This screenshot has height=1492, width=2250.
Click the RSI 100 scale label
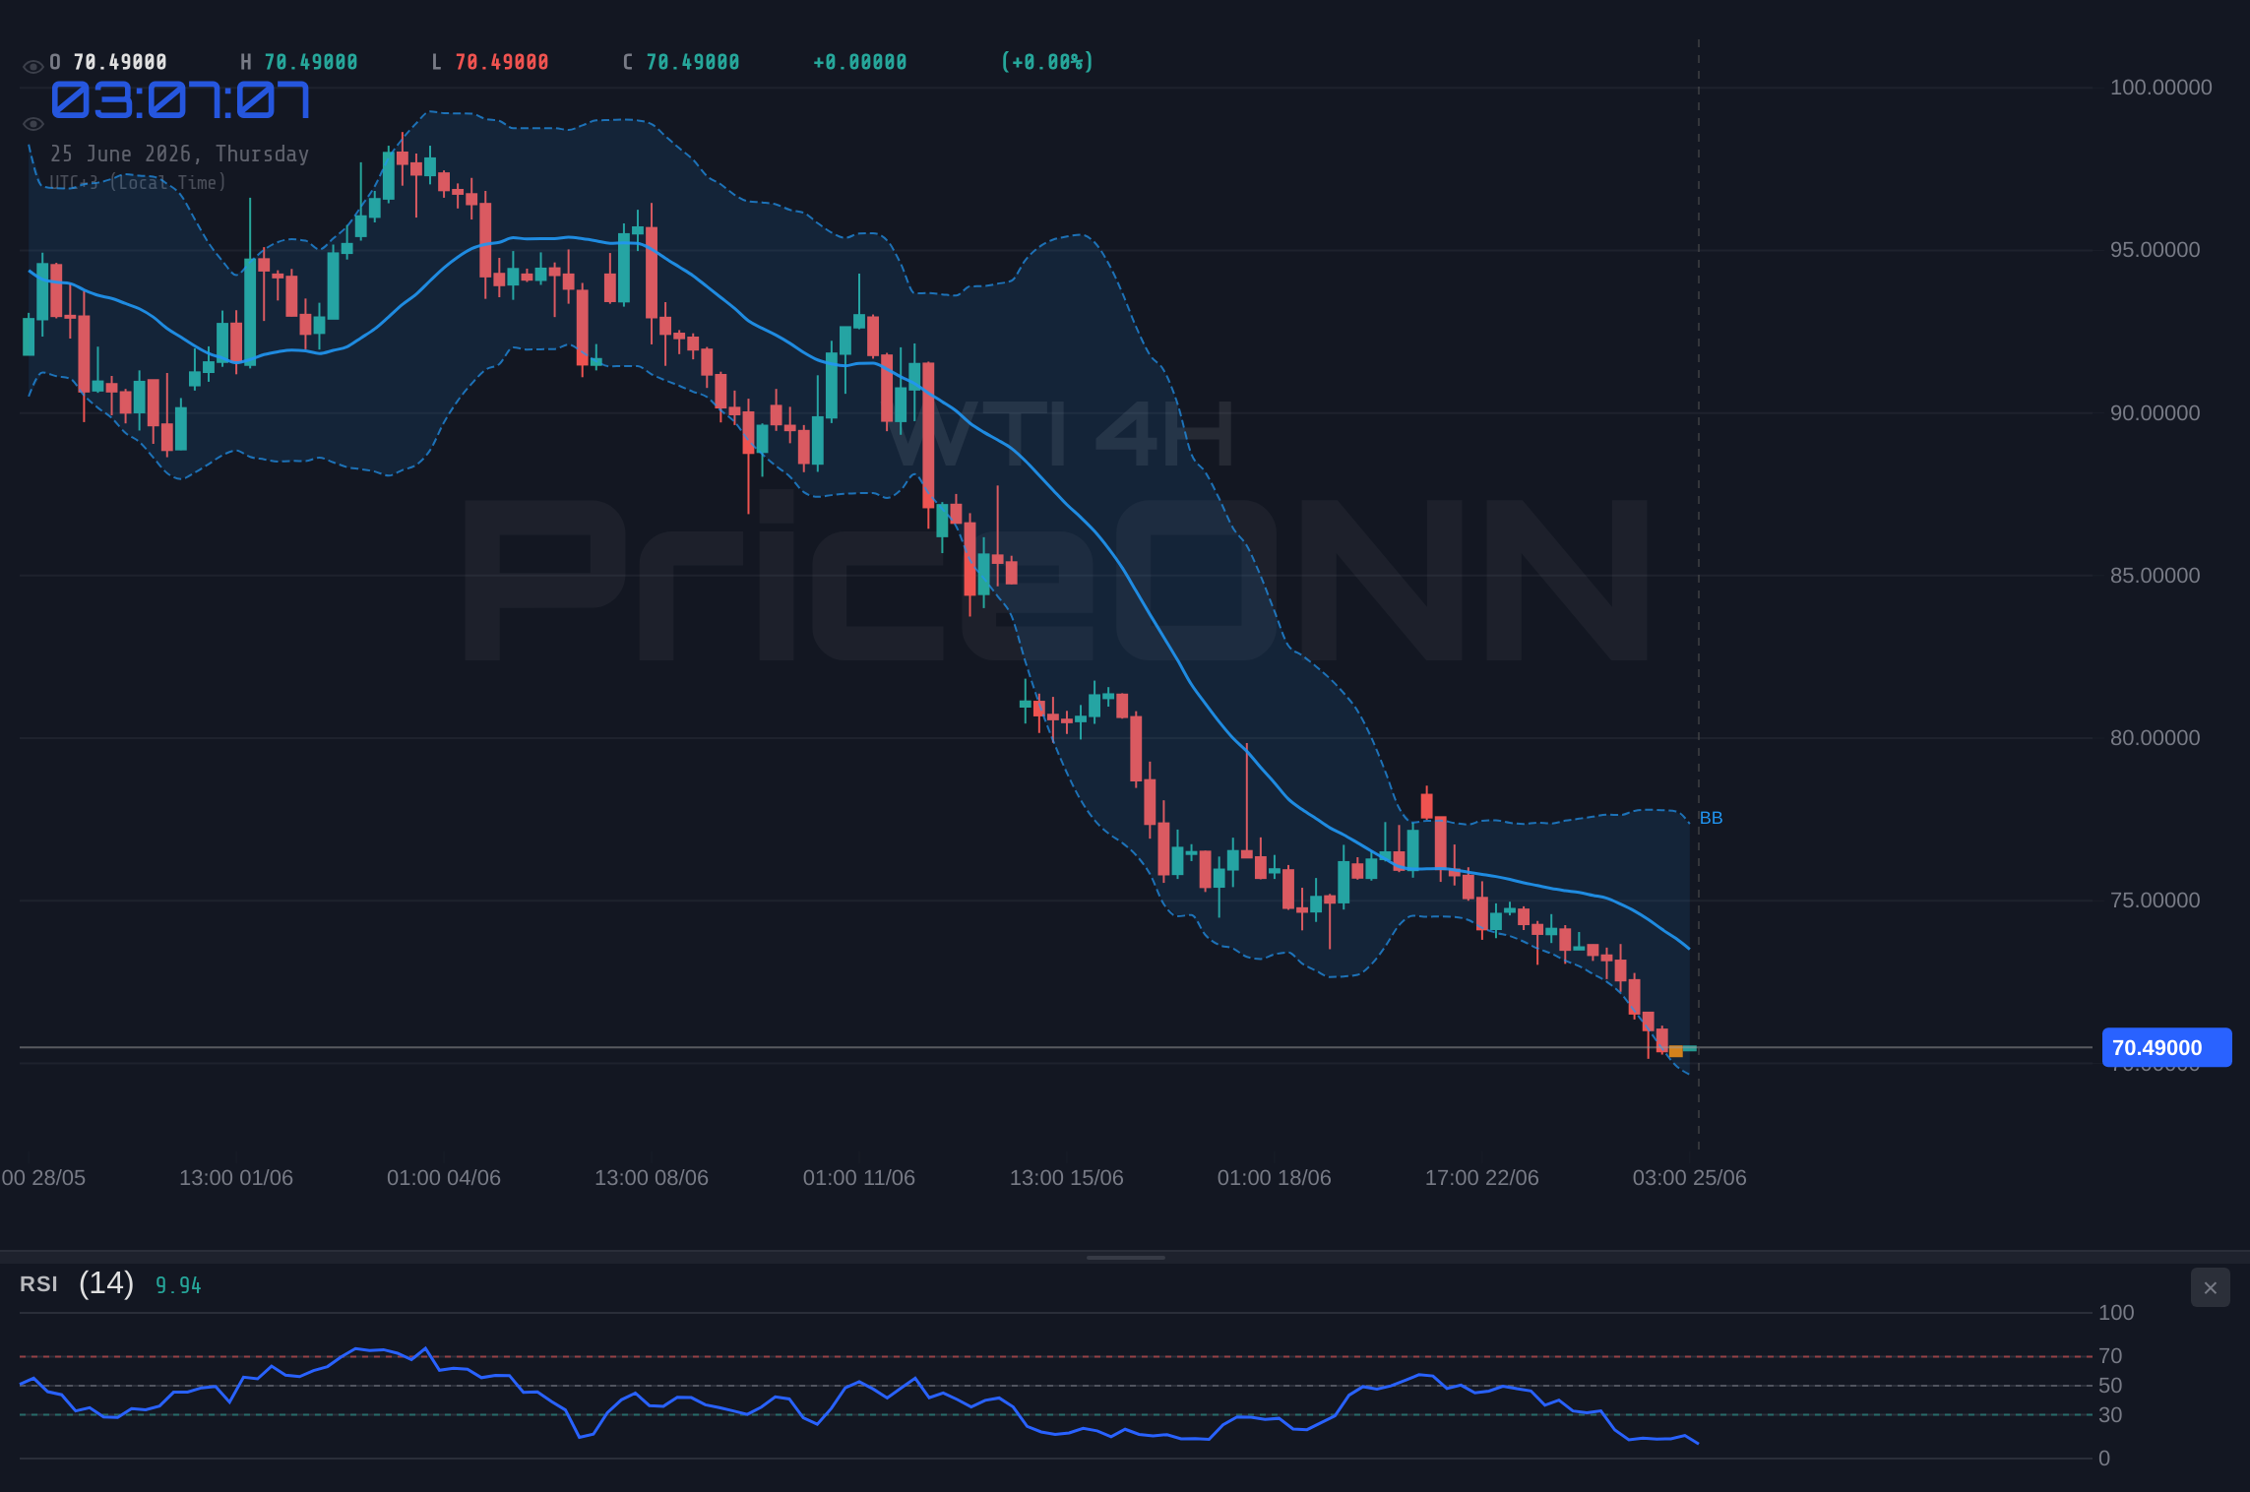(2116, 1313)
